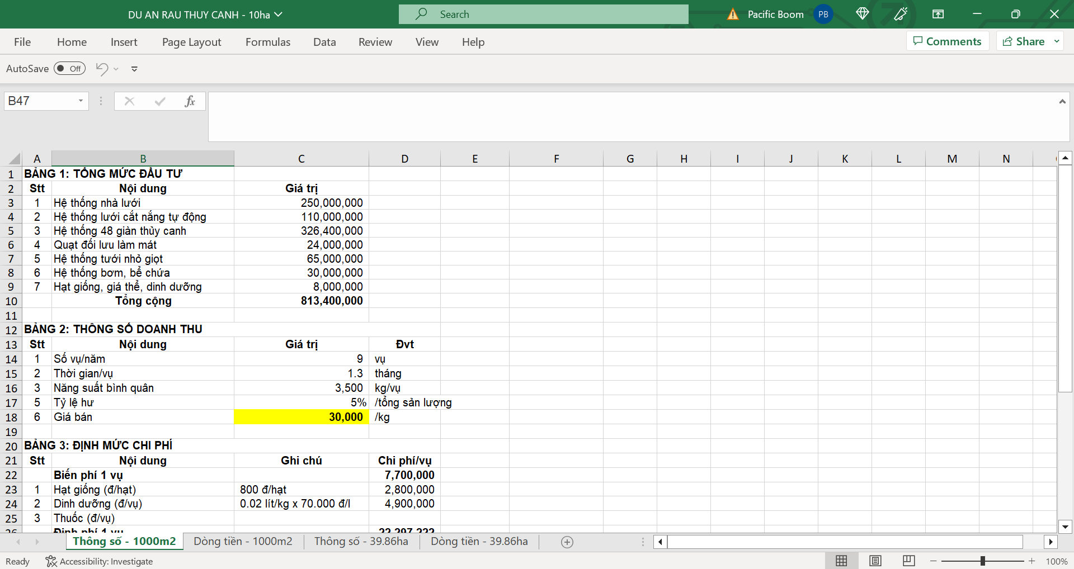Click the Insert Function fx icon
The width and height of the screenshot is (1074, 569).
190,101
